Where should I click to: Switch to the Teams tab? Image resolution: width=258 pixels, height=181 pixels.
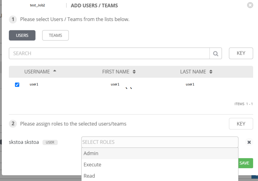(x=55, y=35)
